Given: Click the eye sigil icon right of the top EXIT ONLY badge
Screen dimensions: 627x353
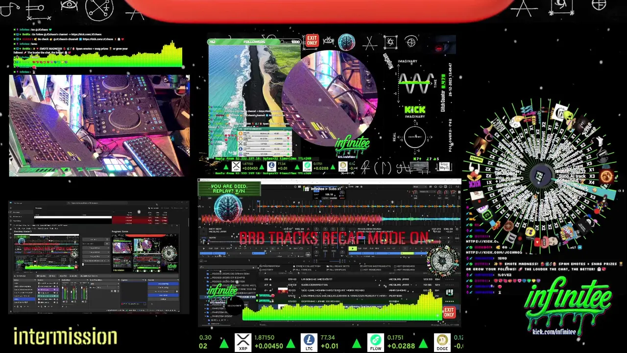Looking at the screenshot, I should (x=329, y=41).
